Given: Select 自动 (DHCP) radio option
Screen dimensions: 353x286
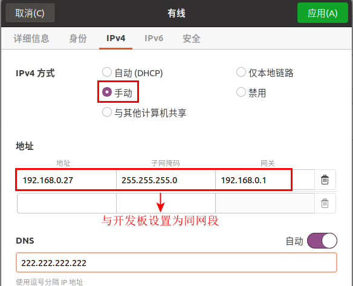Looking at the screenshot, I should click(x=132, y=73).
